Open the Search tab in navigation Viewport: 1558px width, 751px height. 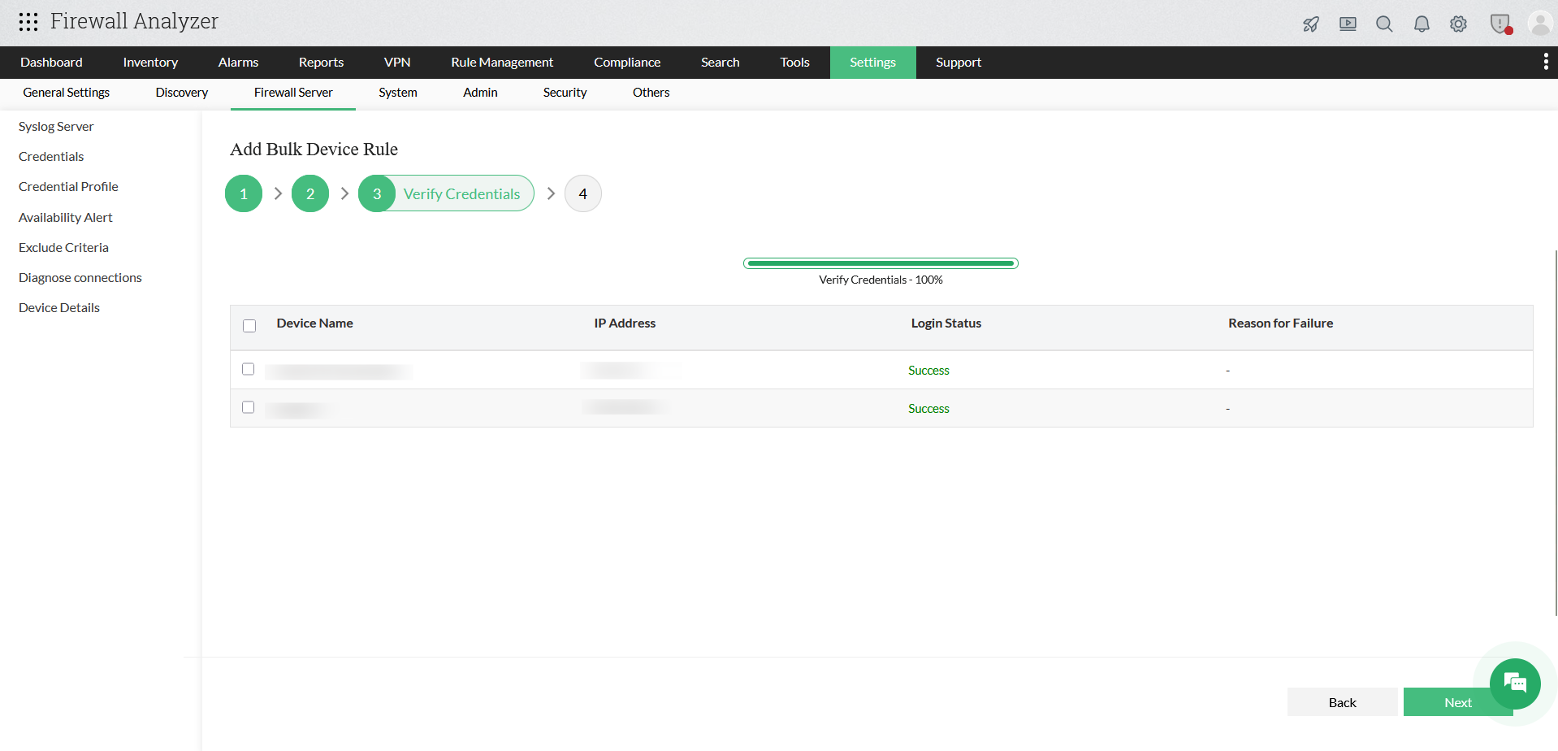pyautogui.click(x=721, y=63)
